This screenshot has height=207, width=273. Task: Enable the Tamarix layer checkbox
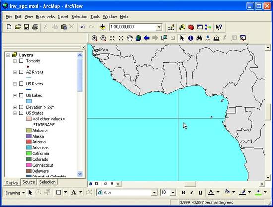(x=21, y=61)
